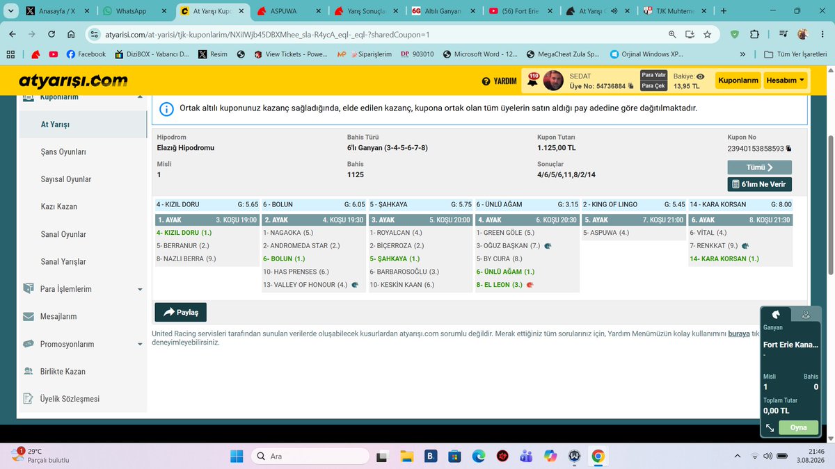Image resolution: width=835 pixels, height=469 pixels.
Task: Open notifications bell showing 110
Action: click(x=532, y=80)
